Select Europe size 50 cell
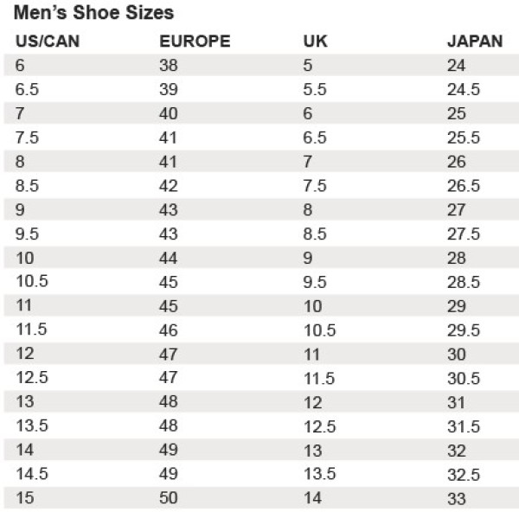Screen dimensions: 519x512 coord(169,498)
